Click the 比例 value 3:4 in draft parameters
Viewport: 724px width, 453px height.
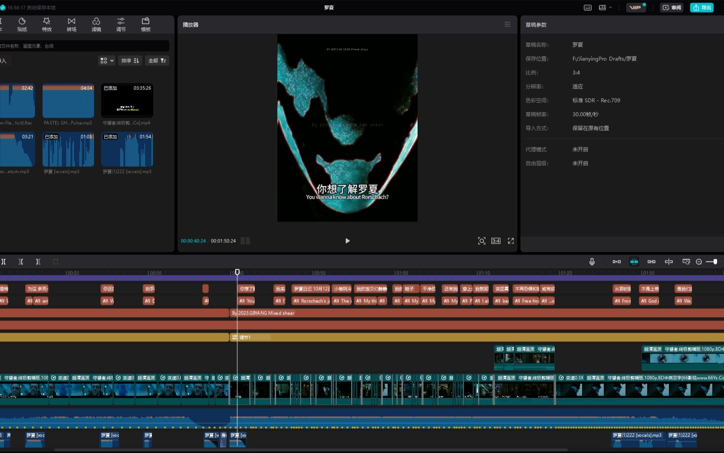click(x=576, y=73)
